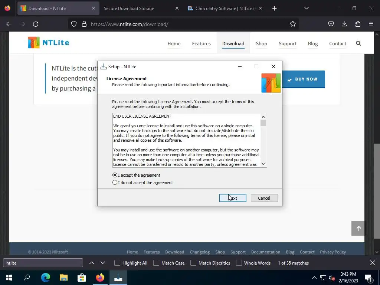
Task: Toggle Match Case checkbox
Action: point(156,263)
